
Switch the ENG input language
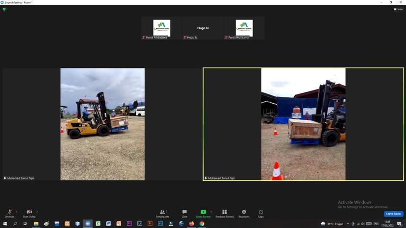pyautogui.click(x=376, y=224)
